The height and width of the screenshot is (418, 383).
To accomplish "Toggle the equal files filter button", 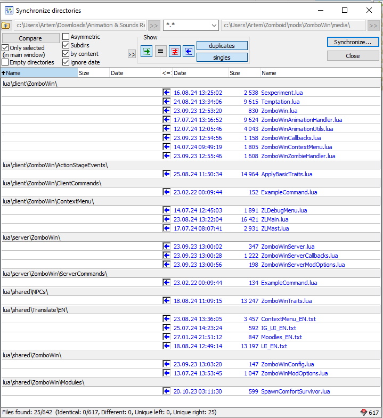I will click(x=160, y=51).
